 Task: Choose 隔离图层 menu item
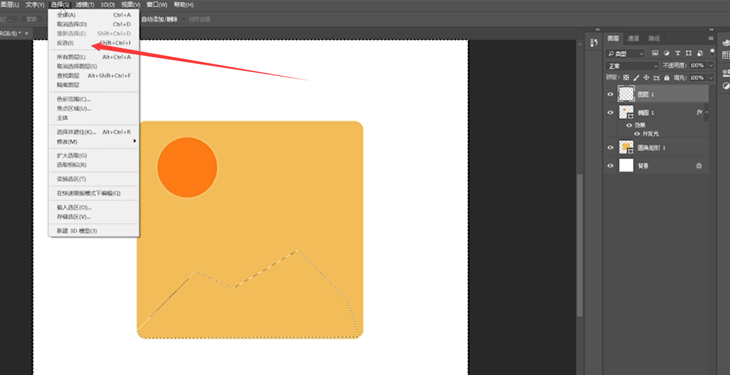(x=94, y=84)
